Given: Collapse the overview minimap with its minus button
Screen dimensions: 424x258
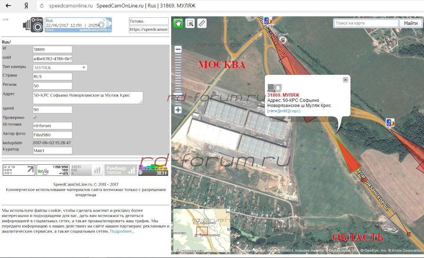Looking at the screenshot, I should coord(228,211).
